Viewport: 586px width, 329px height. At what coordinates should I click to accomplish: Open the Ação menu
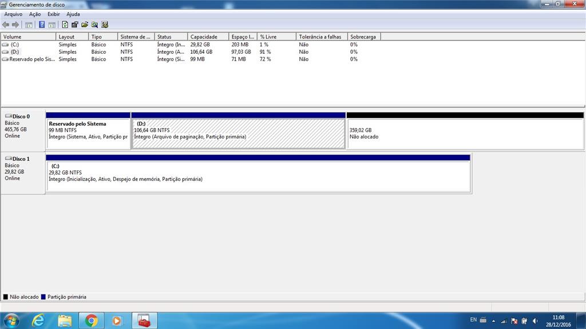(35, 14)
